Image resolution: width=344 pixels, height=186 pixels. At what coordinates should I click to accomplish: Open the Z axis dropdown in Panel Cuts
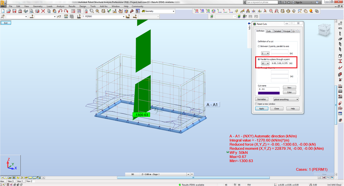pos(265,53)
